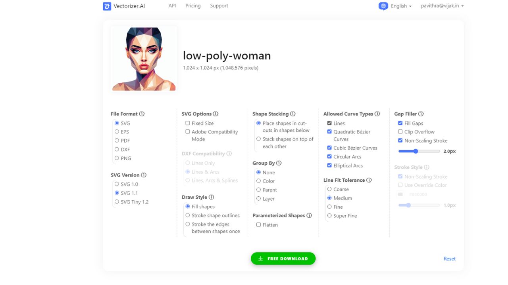Choose SVG 1.1 version

click(x=117, y=193)
